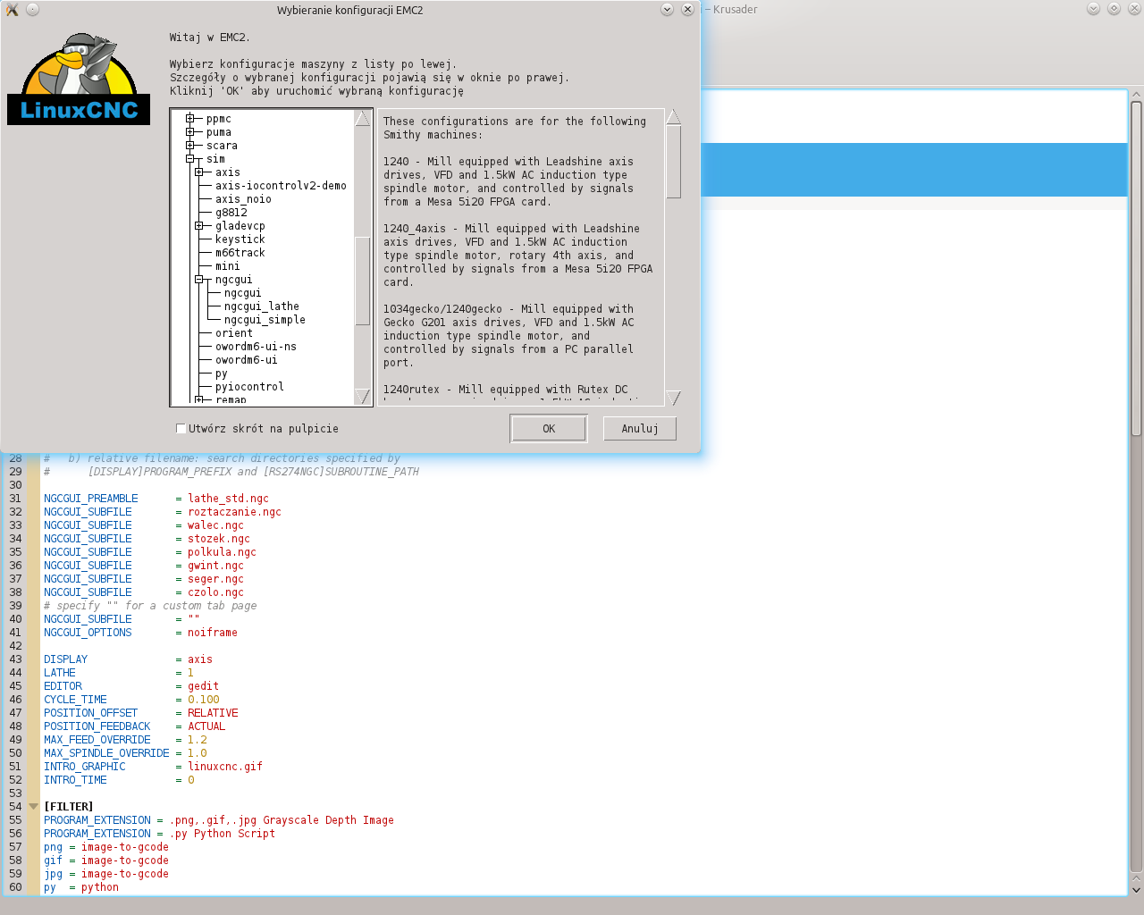This screenshot has height=915, width=1144.
Task: Minimize the EMC2 configuration dialog
Action: pos(667,9)
